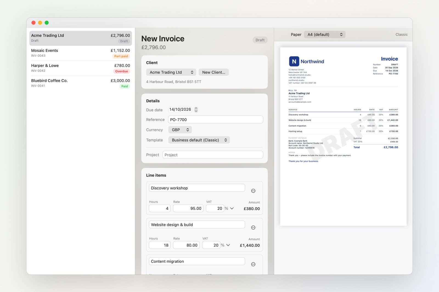The height and width of the screenshot is (292, 439).
Task: Click the New Client... button
Action: click(x=214, y=72)
